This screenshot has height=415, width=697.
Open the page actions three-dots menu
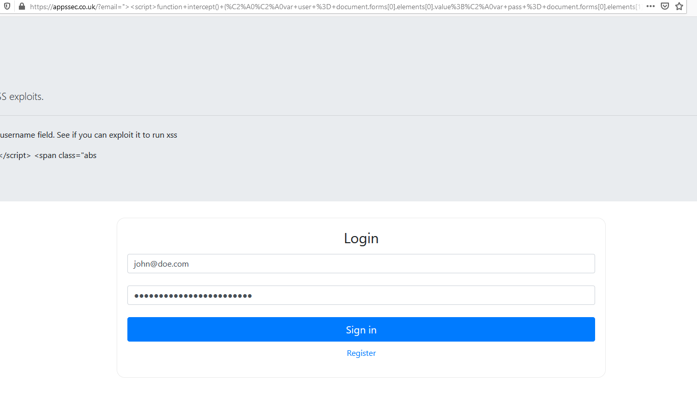coord(651,7)
